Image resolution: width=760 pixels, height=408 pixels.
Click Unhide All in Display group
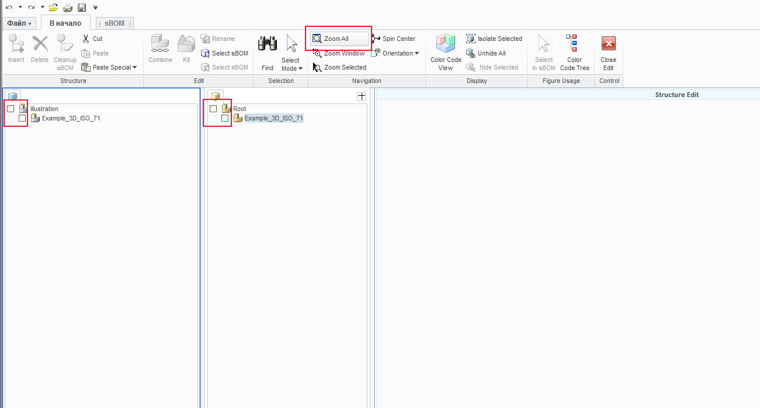[486, 53]
